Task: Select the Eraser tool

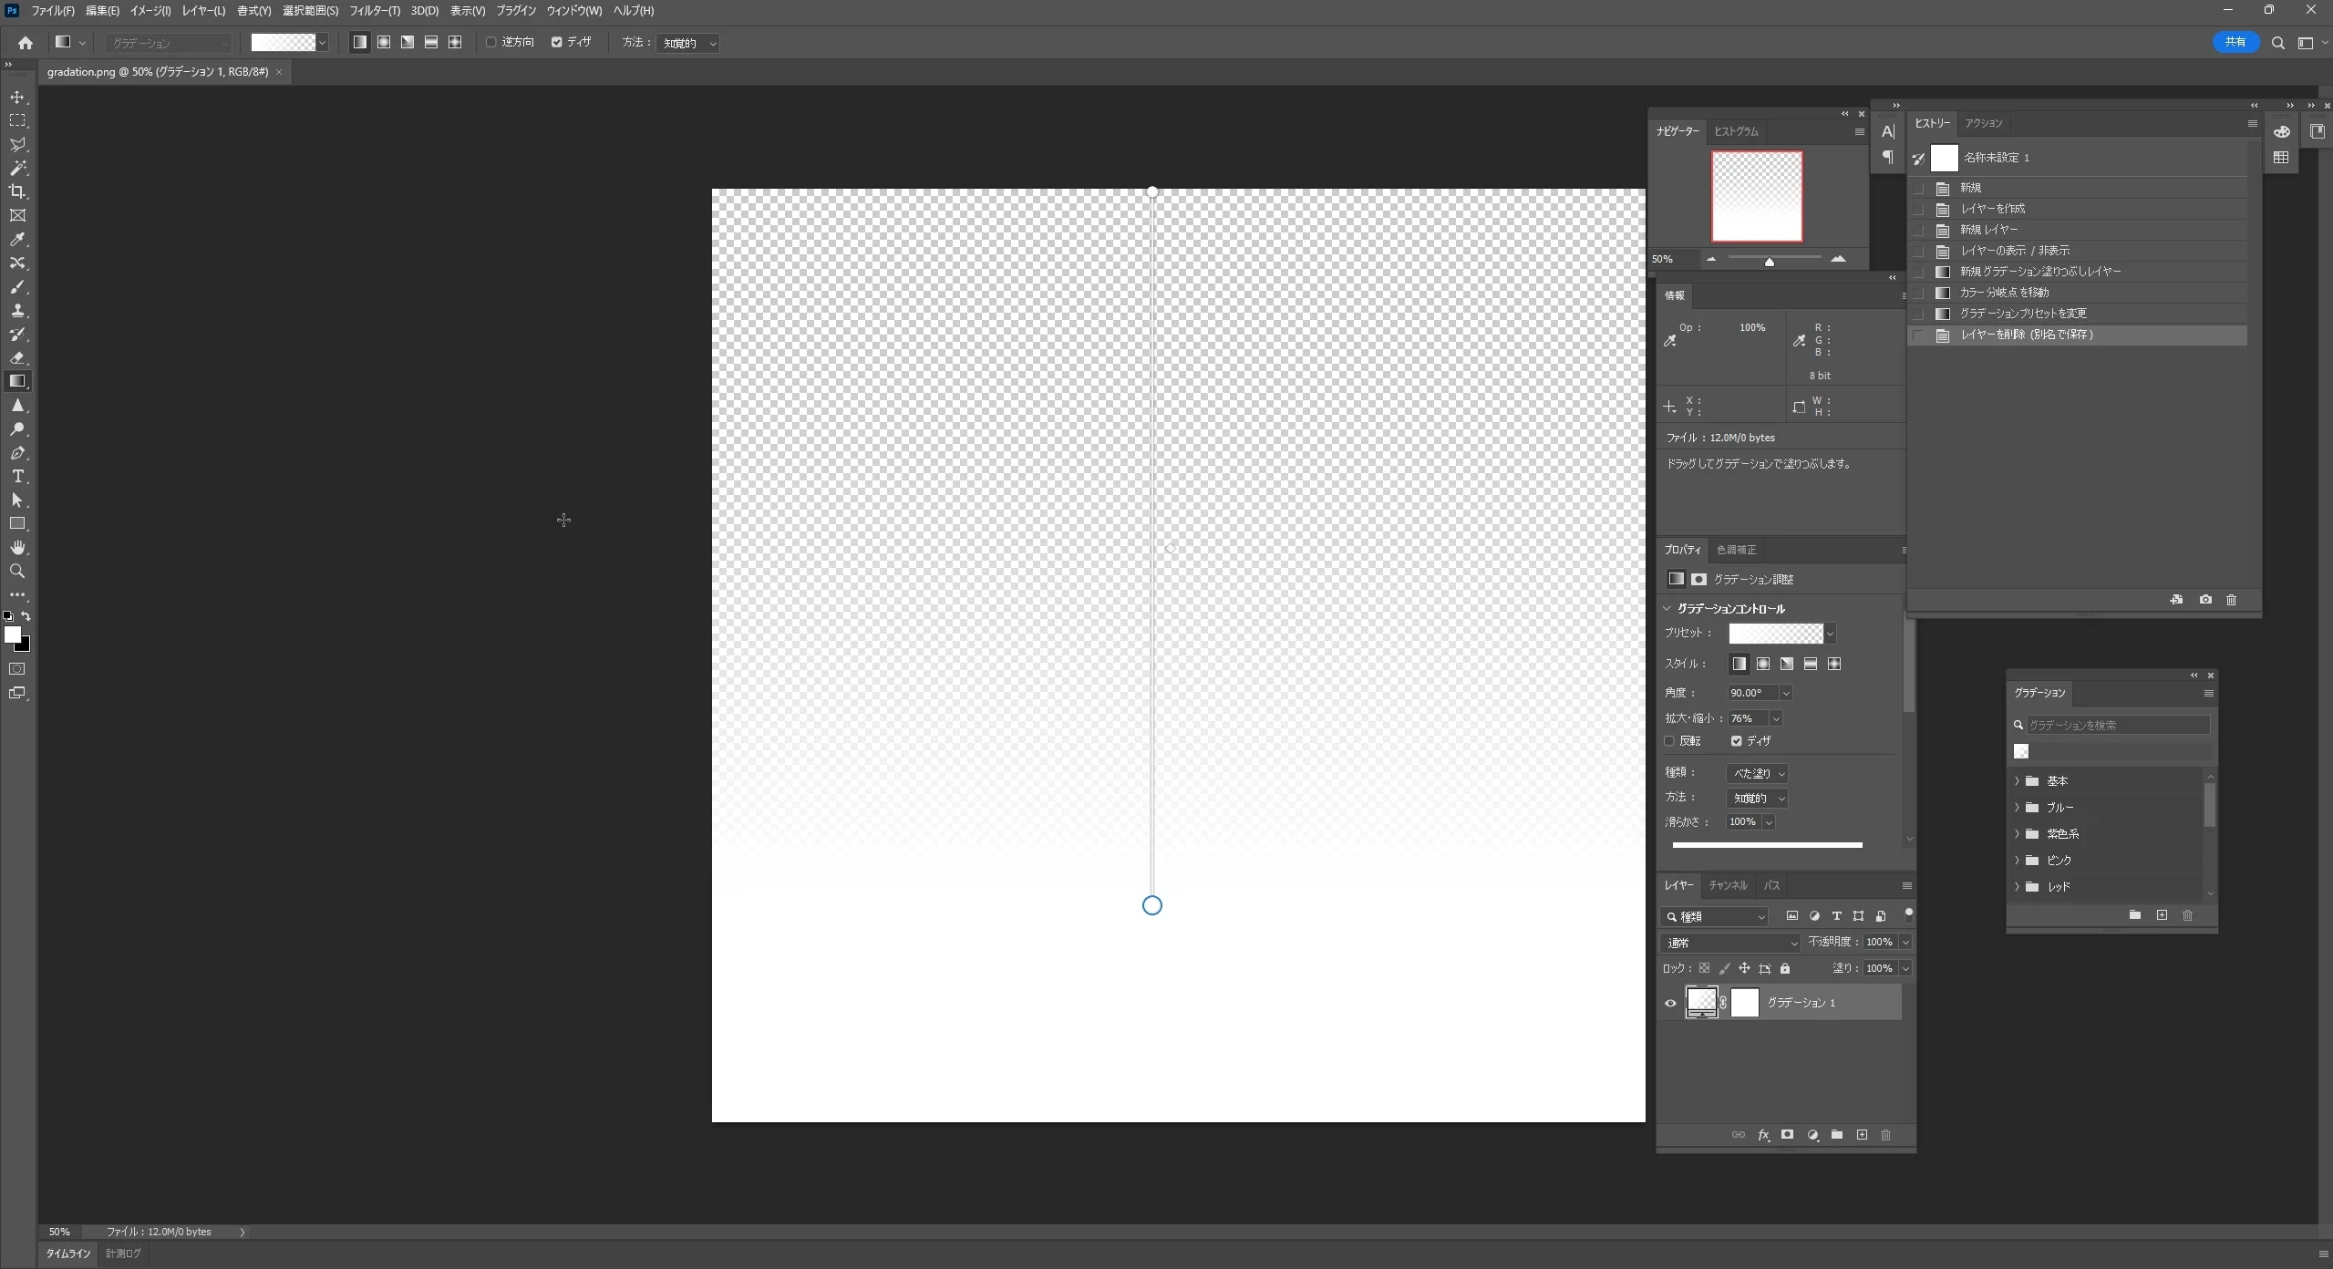Action: [x=17, y=357]
